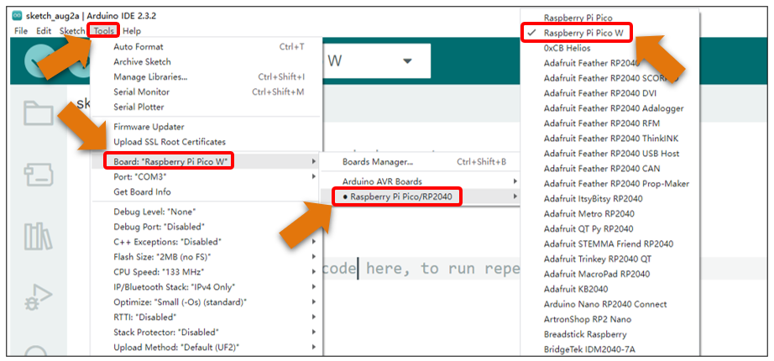Click the Arduino IDE app logo

pyautogui.click(x=17, y=16)
